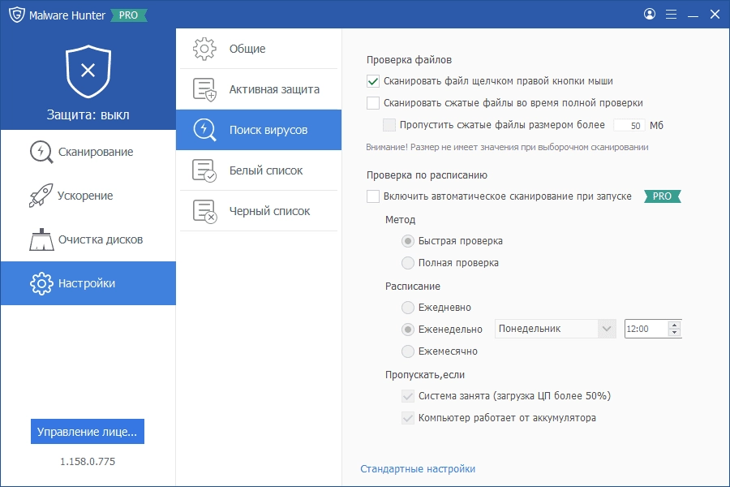Screen dimensions: 730x487
Task: Click the Расписание label
Action: (413, 287)
